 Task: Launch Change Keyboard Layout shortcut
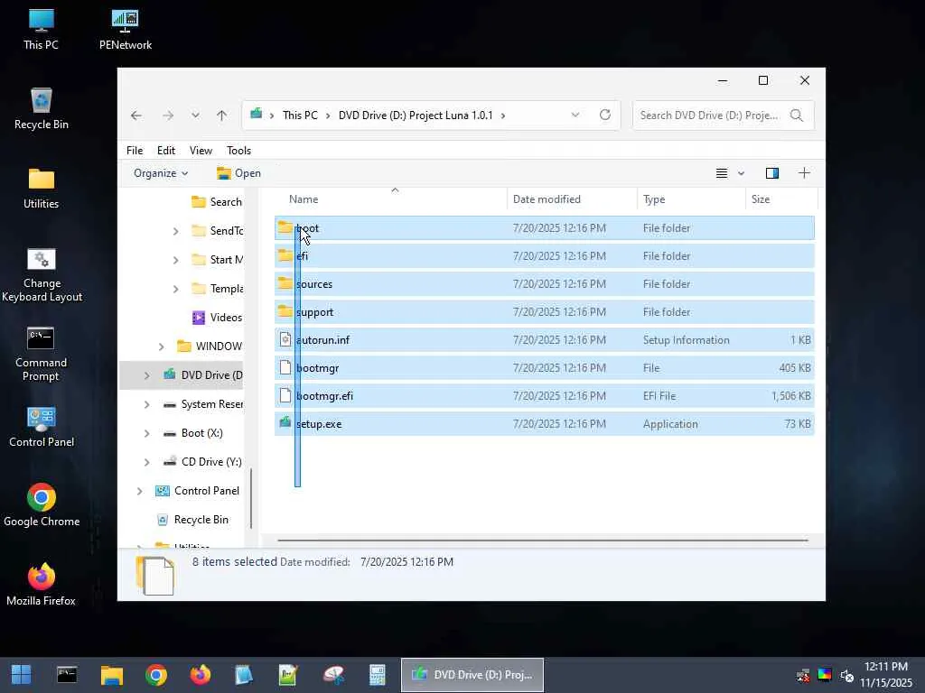pyautogui.click(x=41, y=274)
